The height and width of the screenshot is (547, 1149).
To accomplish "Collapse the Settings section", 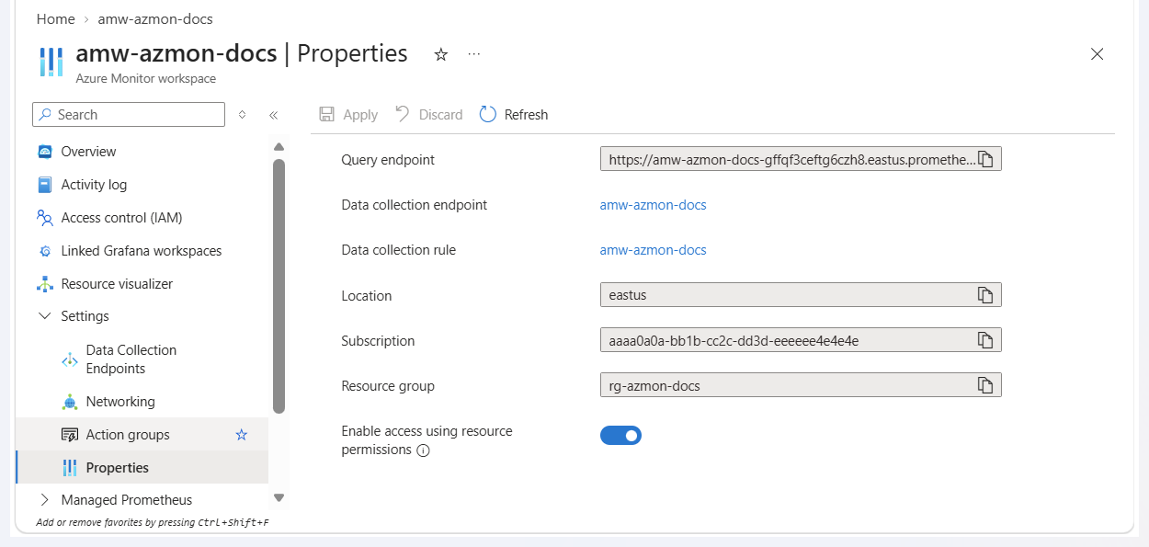I will 44,316.
